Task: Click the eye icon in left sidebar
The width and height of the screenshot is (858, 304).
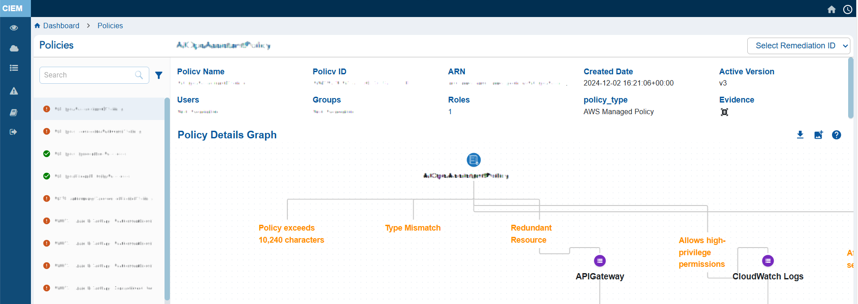Action: [x=14, y=28]
